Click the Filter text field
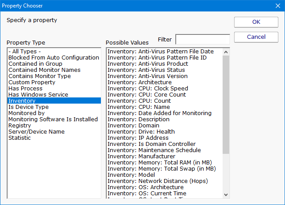This screenshot has height=205, width=285. click(202, 39)
